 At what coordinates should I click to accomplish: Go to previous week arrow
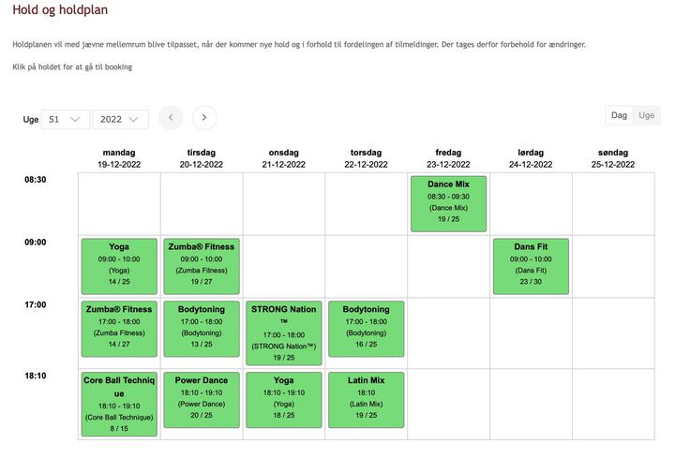pyautogui.click(x=171, y=118)
